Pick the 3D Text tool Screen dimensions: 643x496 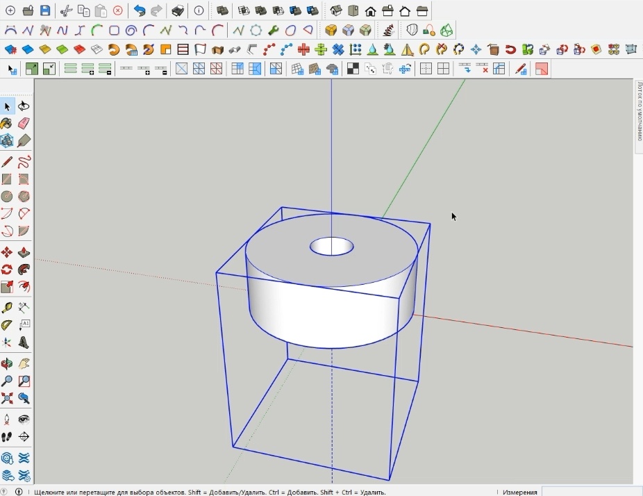pyautogui.click(x=24, y=342)
